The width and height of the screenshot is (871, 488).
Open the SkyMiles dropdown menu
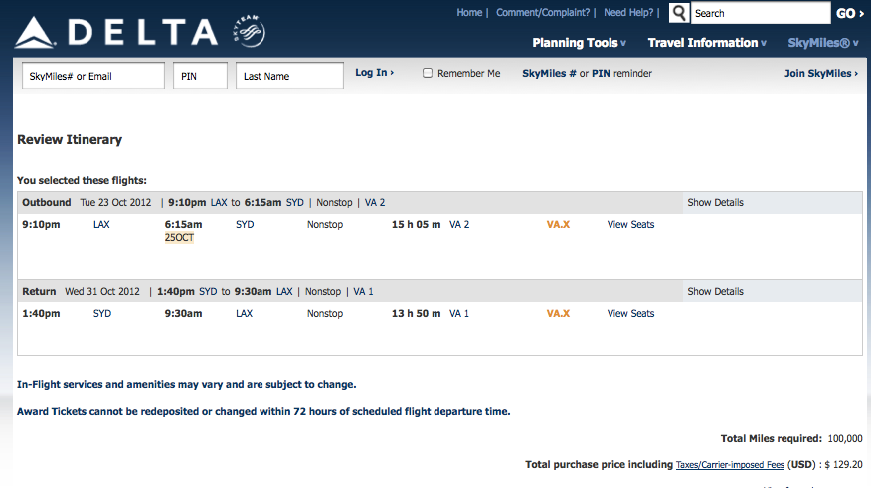pos(822,43)
